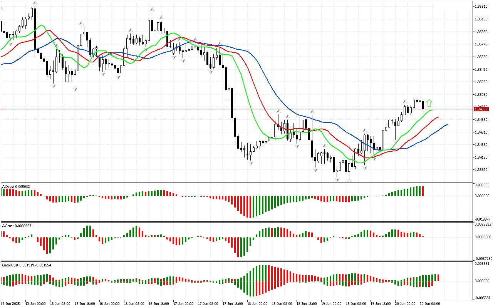The image size is (493, 308).
Task: Click the GatorCust indicator label
Action: coord(27,265)
